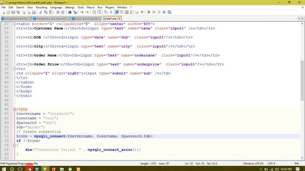Click the Zoom In icon
Viewport: 305px width, 171px height.
[x=82, y=12]
